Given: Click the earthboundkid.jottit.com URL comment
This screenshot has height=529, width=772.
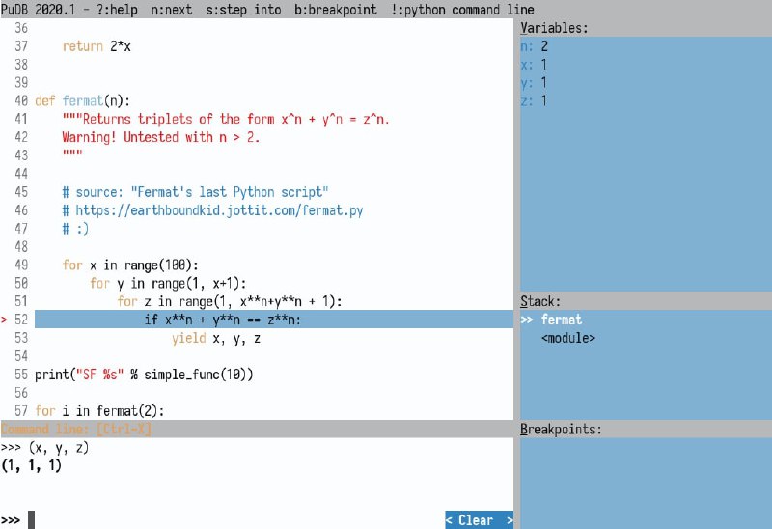Looking at the screenshot, I should click(x=212, y=210).
